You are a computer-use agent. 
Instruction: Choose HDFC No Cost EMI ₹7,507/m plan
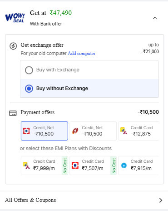pos(93,166)
